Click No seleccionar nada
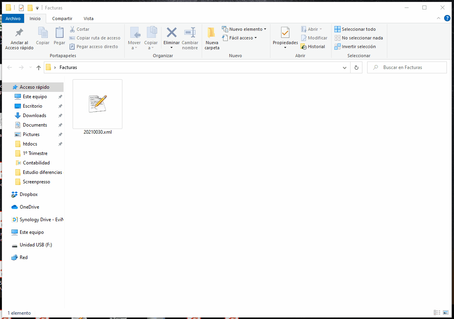 click(358, 38)
